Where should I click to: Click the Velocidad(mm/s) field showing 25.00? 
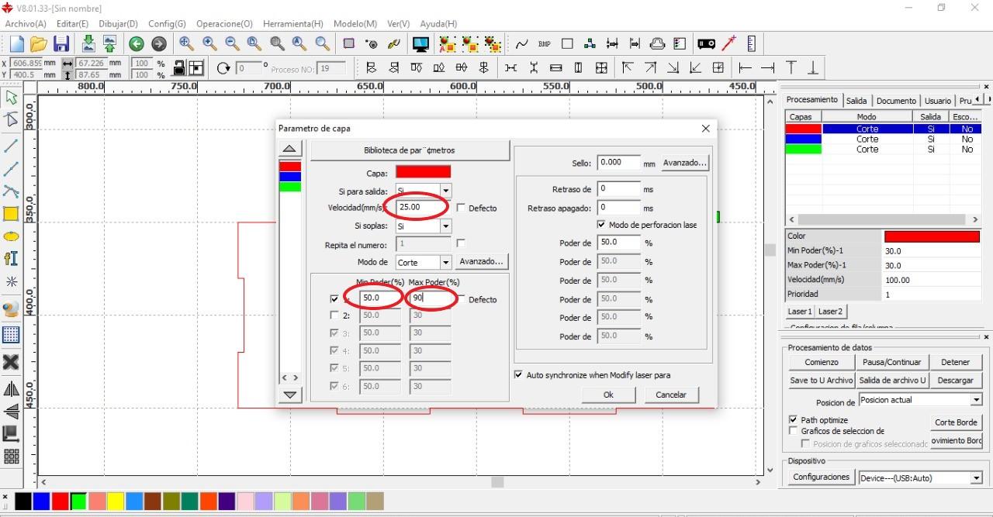coord(424,208)
